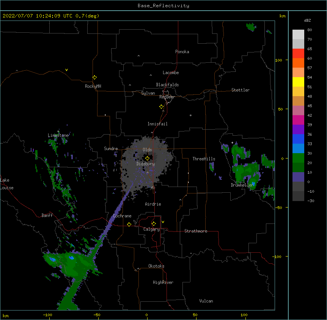Select the ThreeHills map label
The width and height of the screenshot is (327, 320).
(204, 159)
